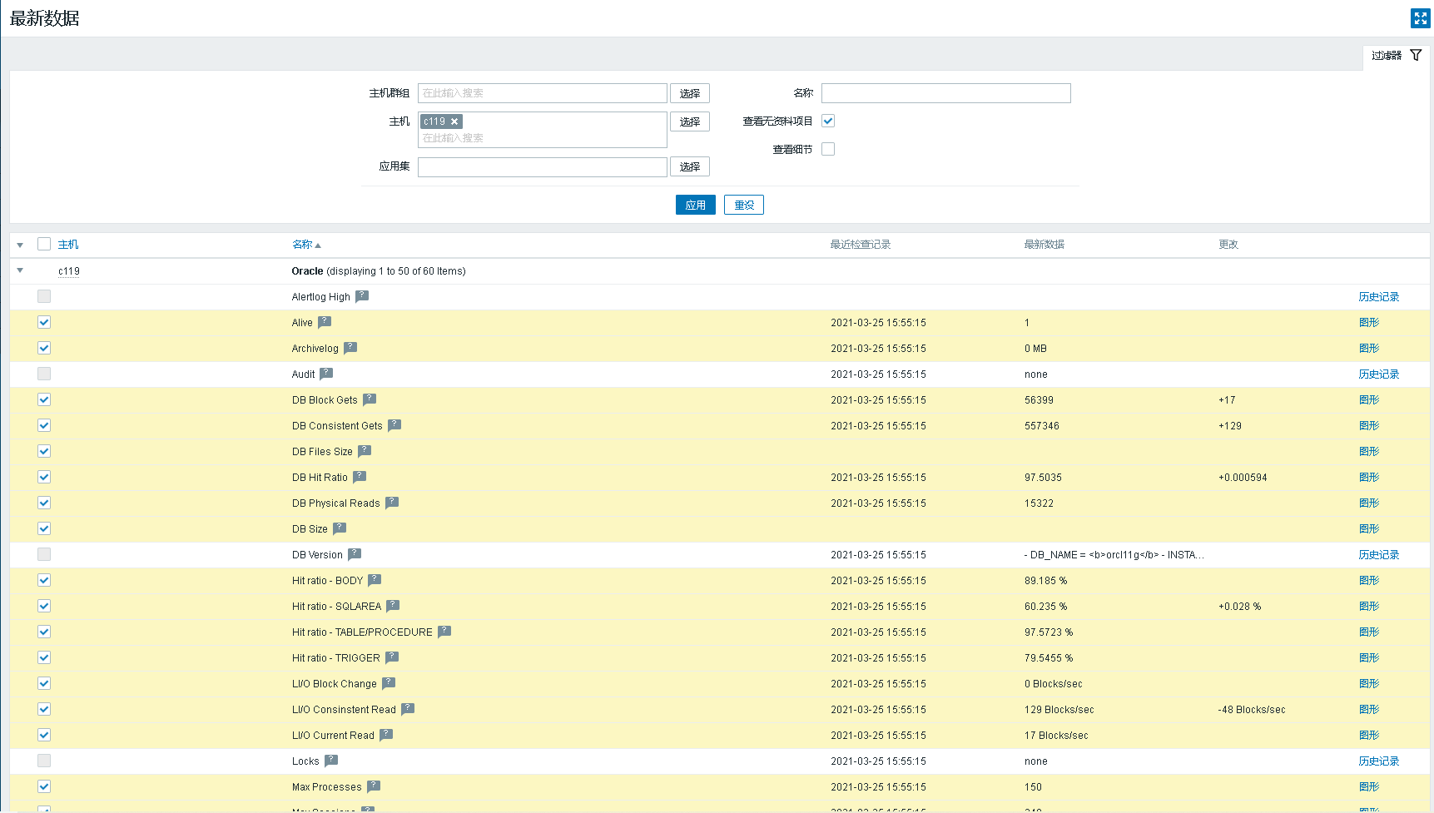Image resolution: width=1434 pixels, height=813 pixels.
Task: Open help icon next to DB Size
Action: [340, 528]
